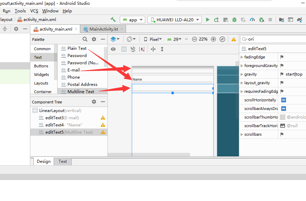Start debugging with the bug icon

point(234,20)
